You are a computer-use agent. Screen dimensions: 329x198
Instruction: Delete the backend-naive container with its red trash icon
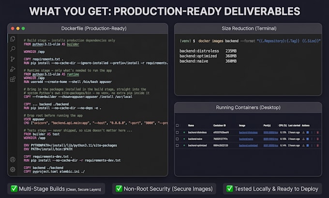pyautogui.click(x=318, y=139)
